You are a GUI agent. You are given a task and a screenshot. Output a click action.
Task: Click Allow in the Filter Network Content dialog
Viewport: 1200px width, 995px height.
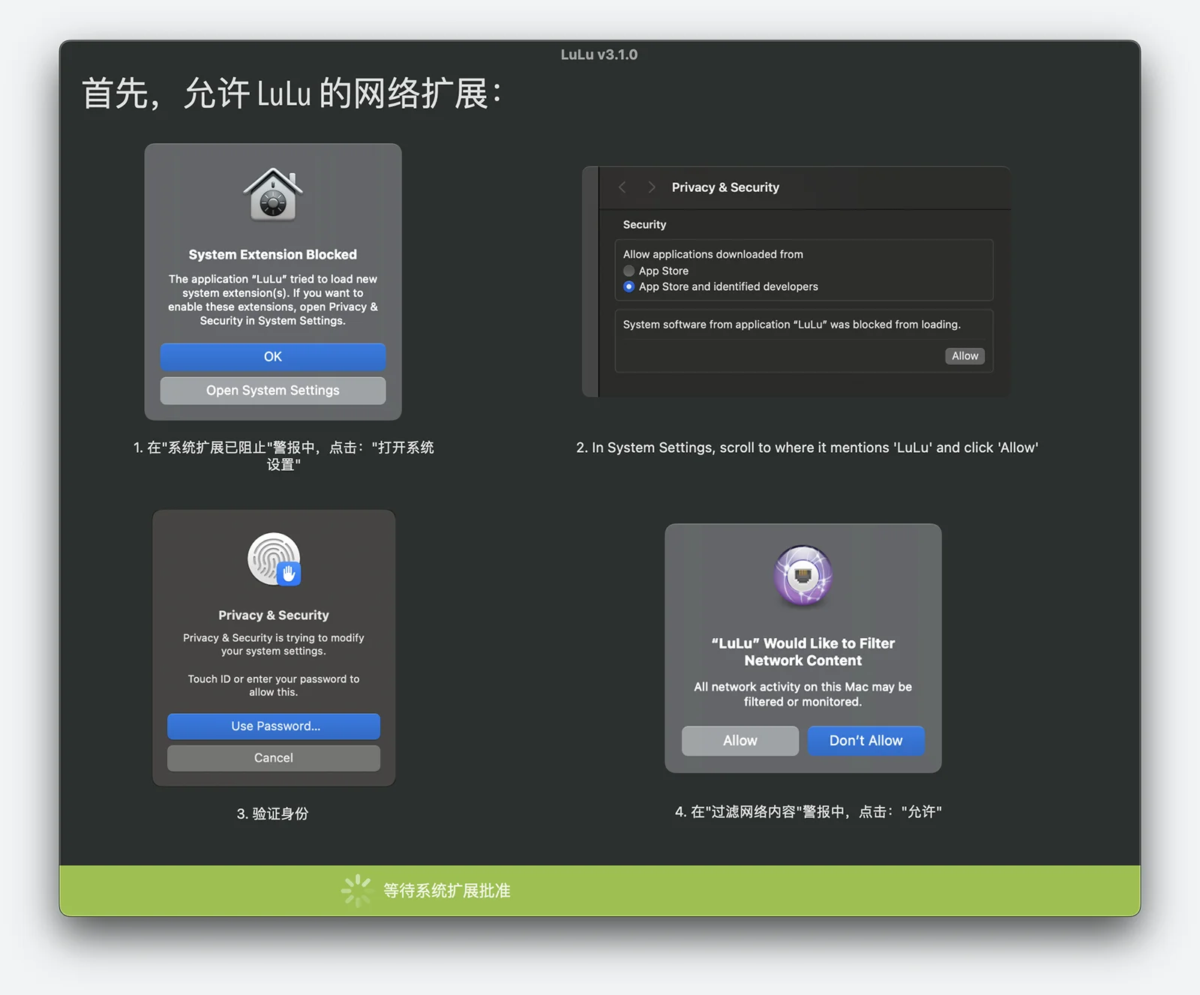(740, 741)
